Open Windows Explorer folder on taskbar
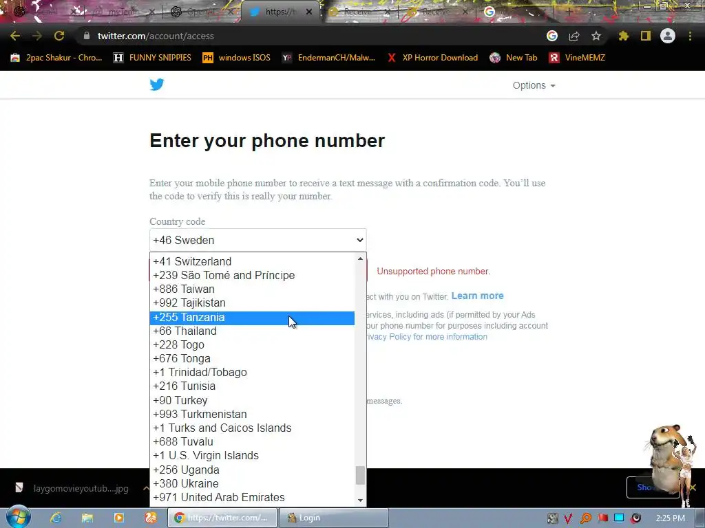The height and width of the screenshot is (528, 705). (87, 518)
